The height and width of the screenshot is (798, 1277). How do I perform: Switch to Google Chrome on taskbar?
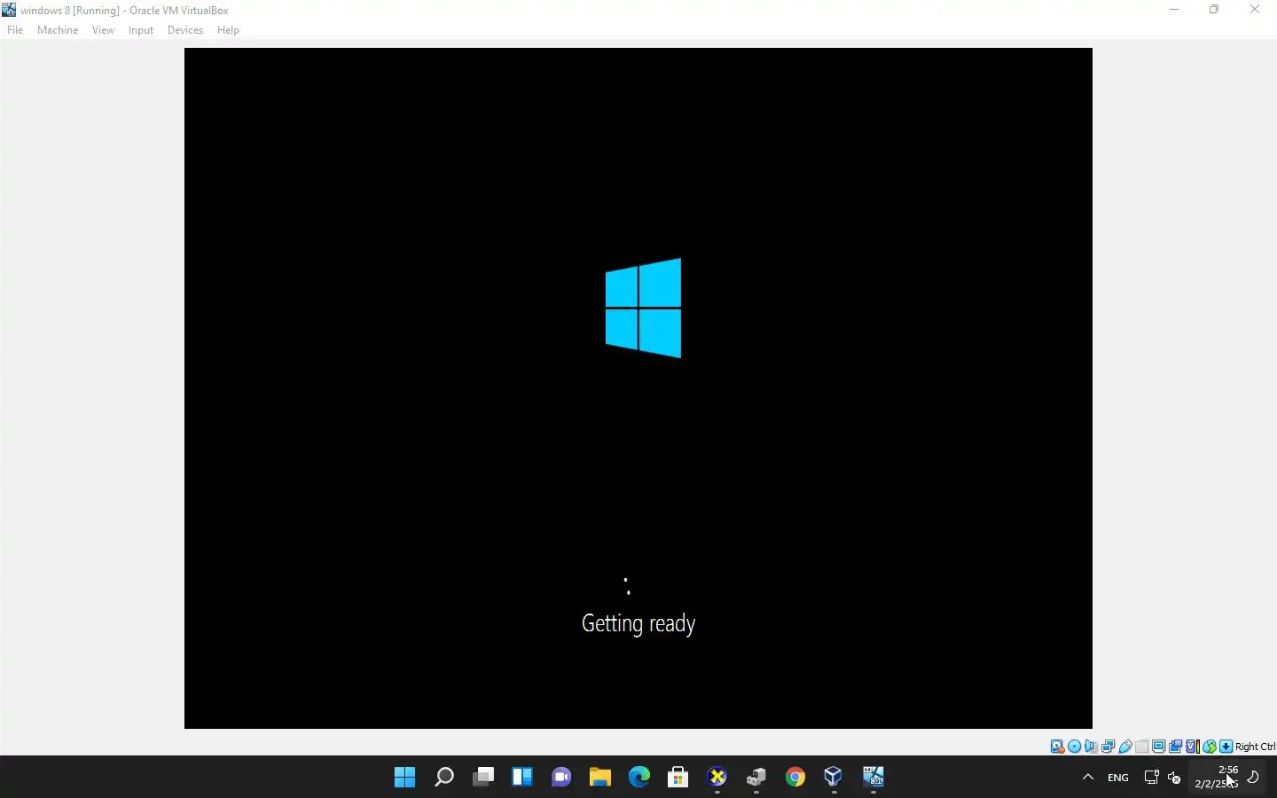tap(795, 778)
